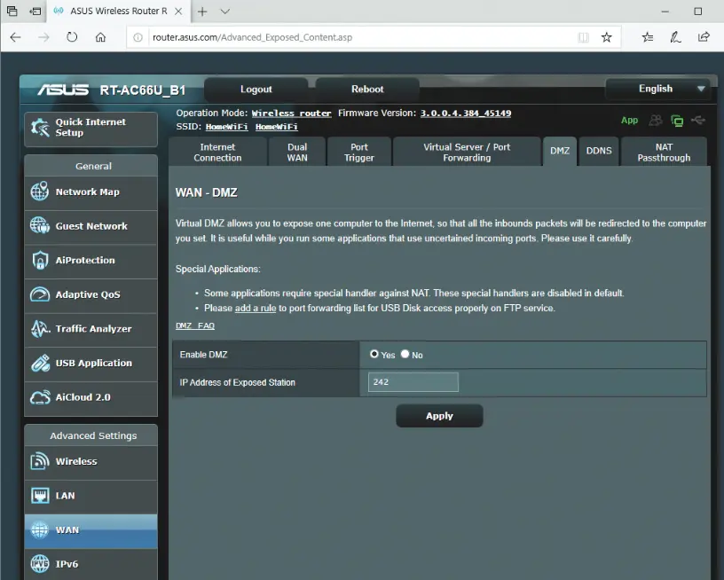Viewport: 724px width, 580px height.
Task: Go to Virtual Server / Port Forwarding tab
Action: (x=467, y=153)
